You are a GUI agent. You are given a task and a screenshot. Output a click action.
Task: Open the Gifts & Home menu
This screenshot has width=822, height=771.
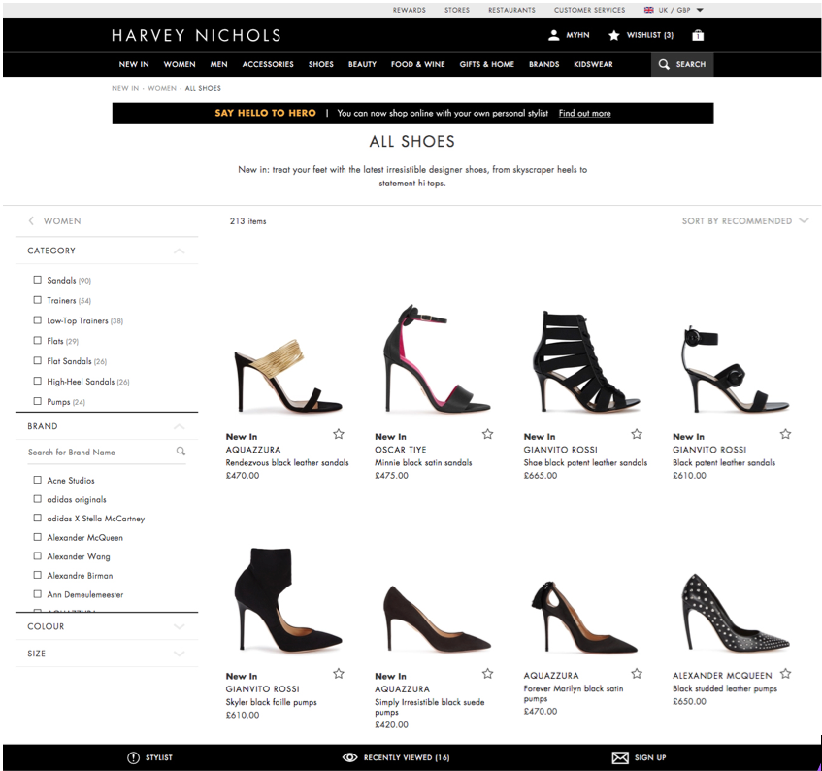pyautogui.click(x=487, y=64)
